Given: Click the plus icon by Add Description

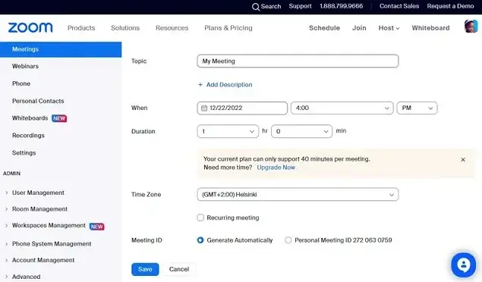Looking at the screenshot, I should (x=200, y=85).
